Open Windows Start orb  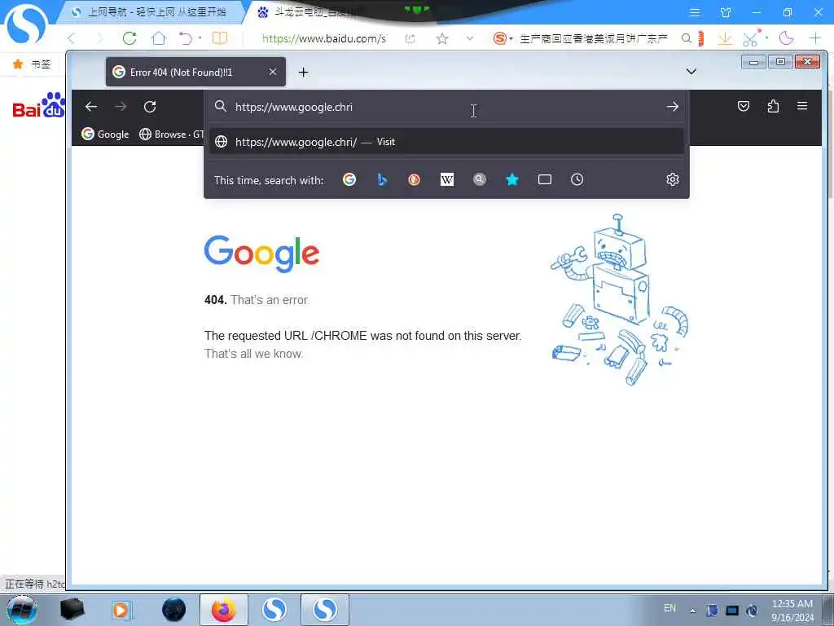click(21, 610)
